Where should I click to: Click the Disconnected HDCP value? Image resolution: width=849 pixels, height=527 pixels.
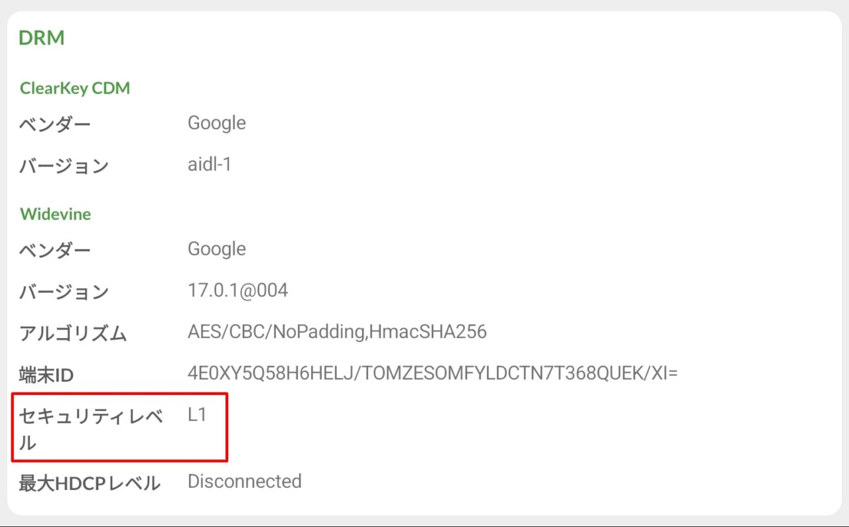point(245,481)
